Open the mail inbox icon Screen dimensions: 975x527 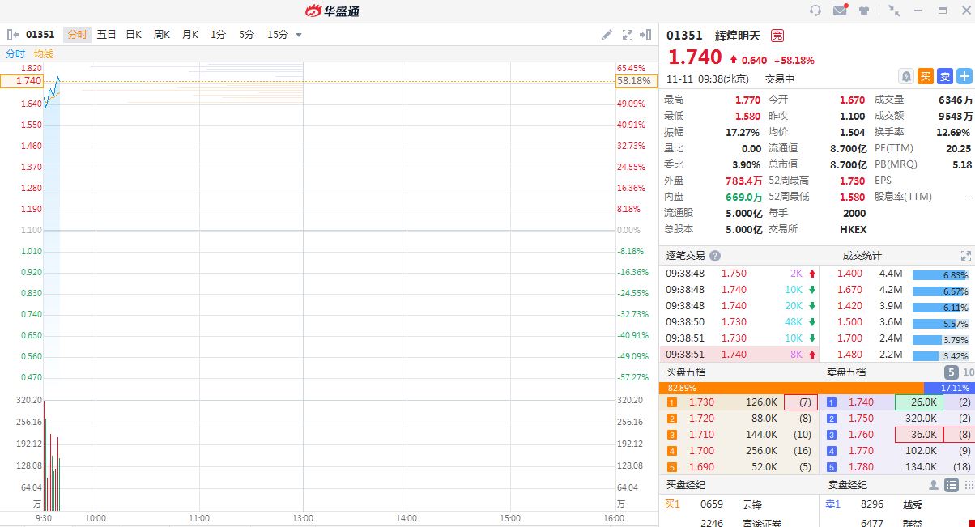click(x=840, y=11)
